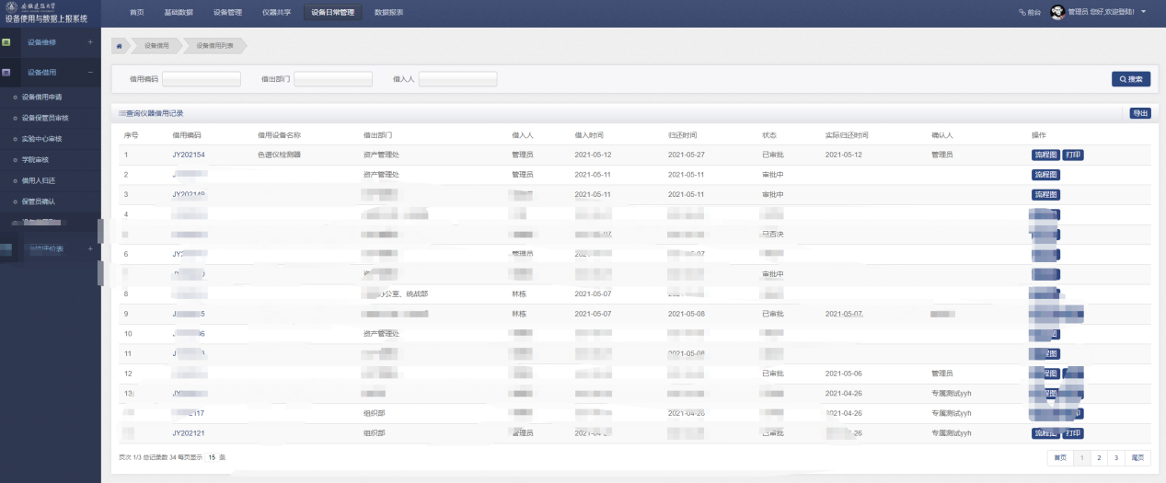Open 流程图 for the row 2 record
This screenshot has height=483, width=1166.
pos(1045,175)
